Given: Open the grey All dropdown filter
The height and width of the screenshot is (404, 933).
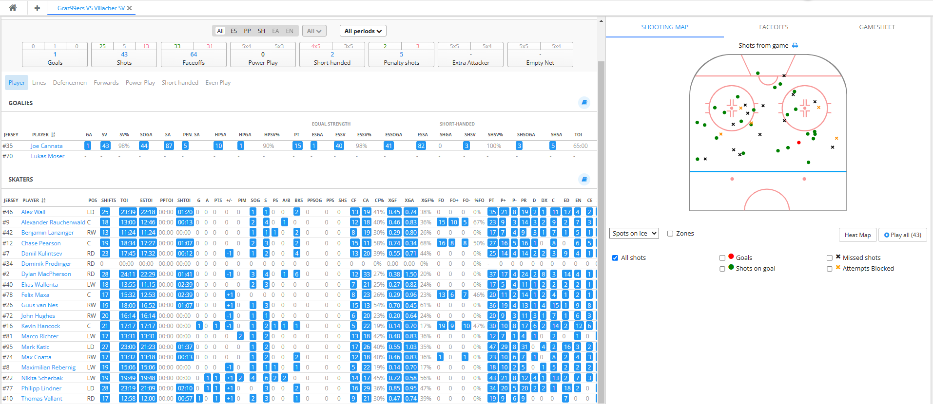Looking at the screenshot, I should (314, 31).
